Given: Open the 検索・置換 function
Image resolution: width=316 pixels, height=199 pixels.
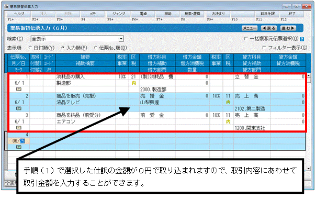Looking at the screenshot, I should point(193,14).
